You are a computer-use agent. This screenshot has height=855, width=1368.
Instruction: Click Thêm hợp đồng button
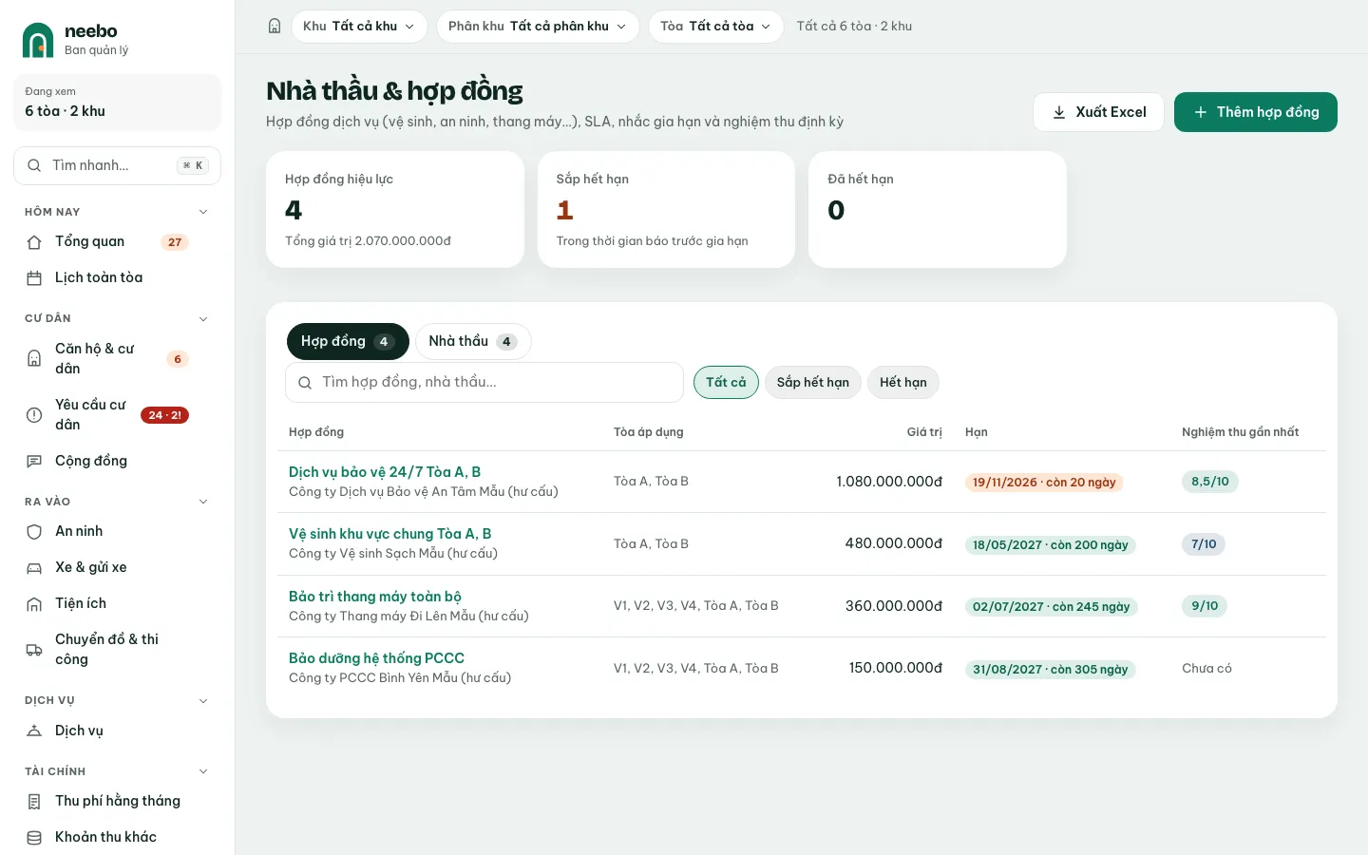click(1256, 112)
